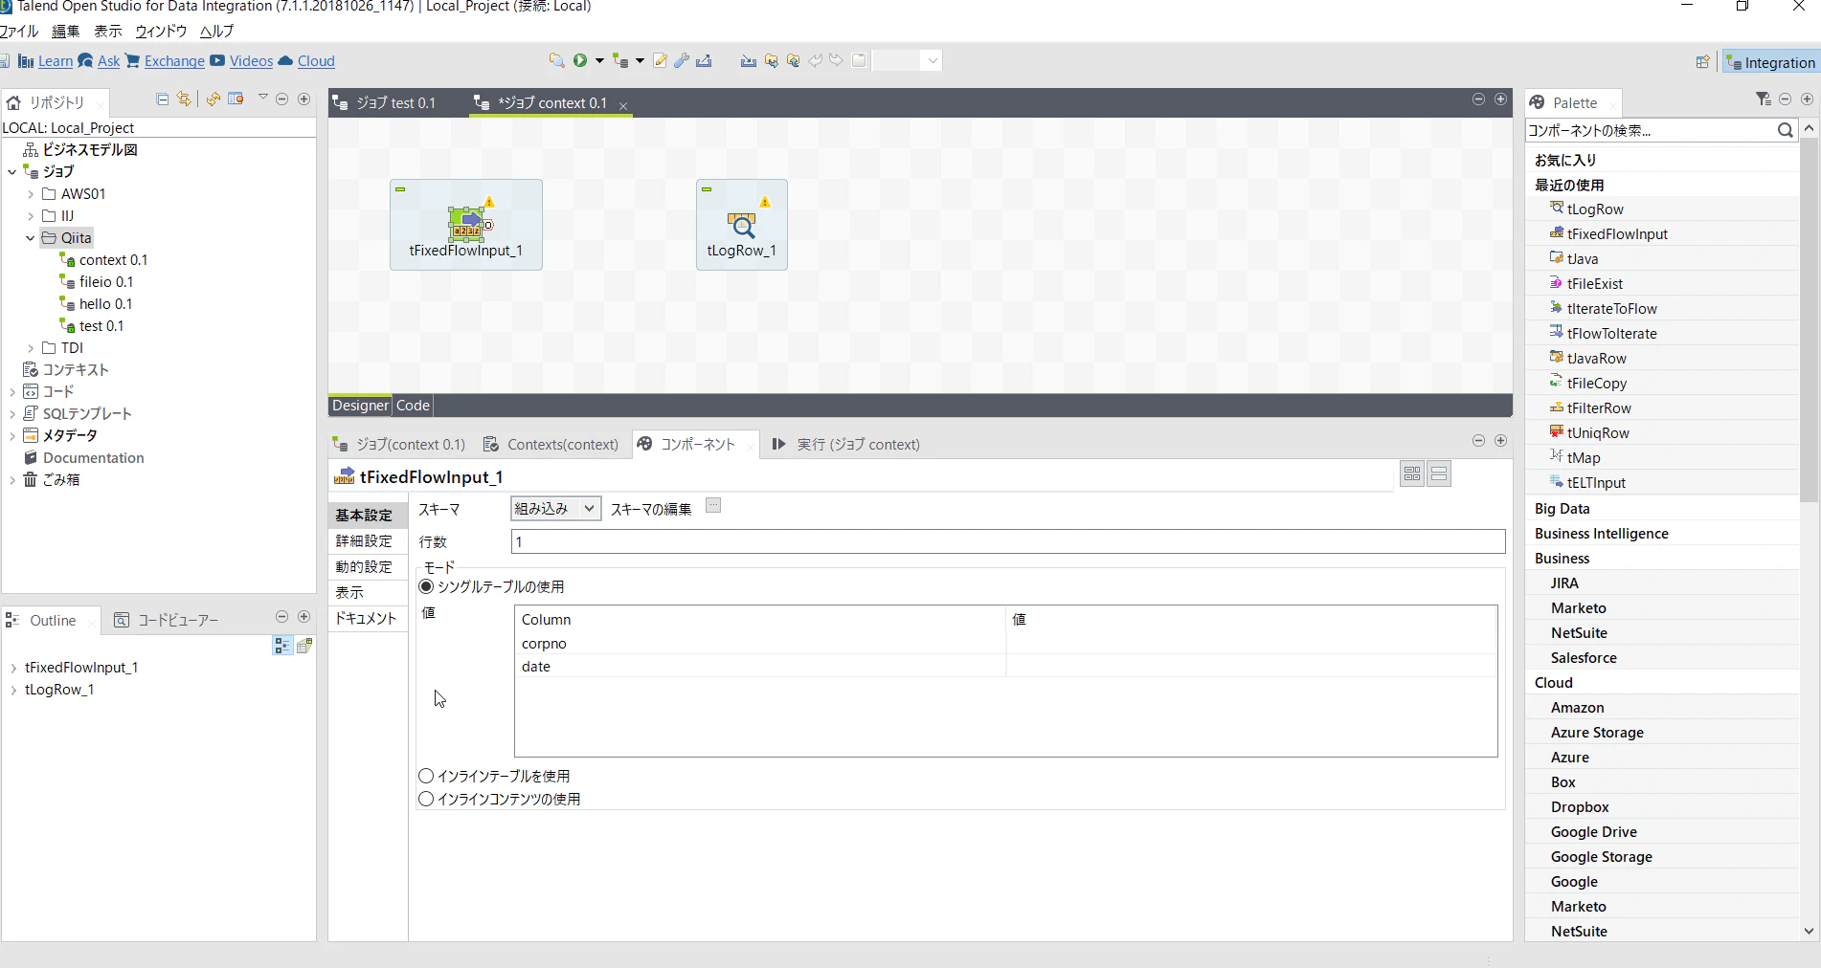This screenshot has height=968, width=1821.
Task: Select the inline table mode radio button
Action: tap(426, 776)
